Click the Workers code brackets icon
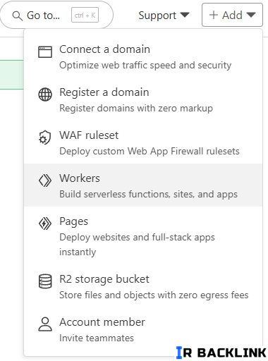 (x=45, y=180)
